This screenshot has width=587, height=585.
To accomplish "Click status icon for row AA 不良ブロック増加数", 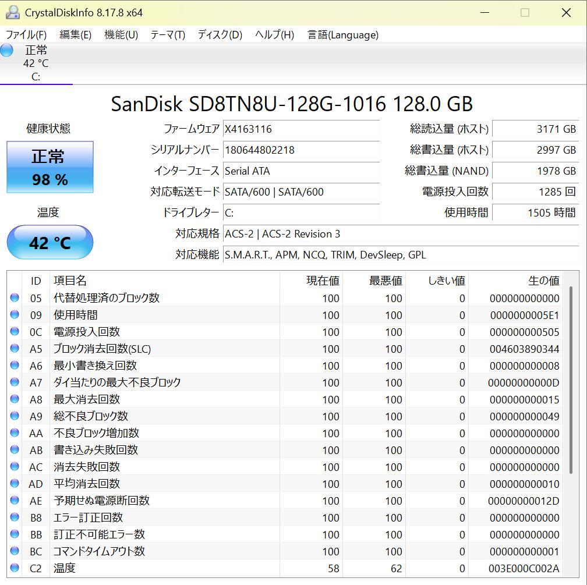I will (15, 432).
